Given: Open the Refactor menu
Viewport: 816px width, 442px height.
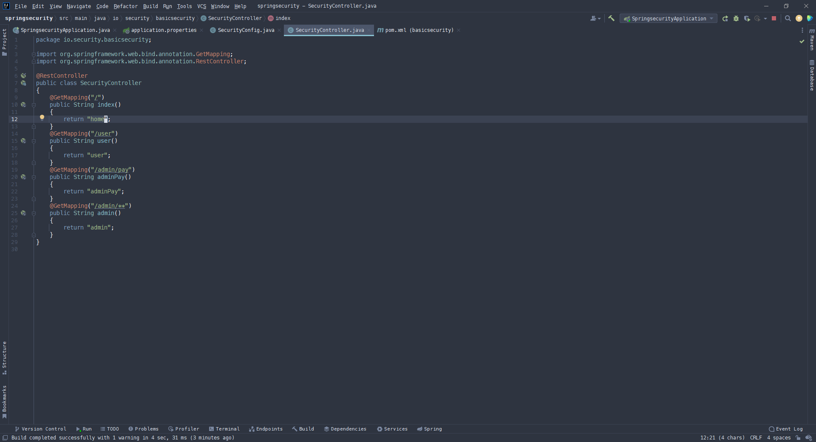Looking at the screenshot, I should tap(125, 6).
